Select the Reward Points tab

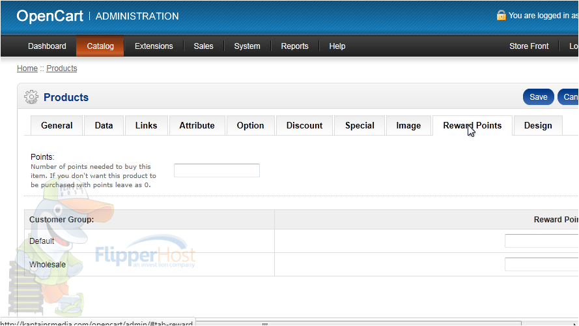point(472,125)
